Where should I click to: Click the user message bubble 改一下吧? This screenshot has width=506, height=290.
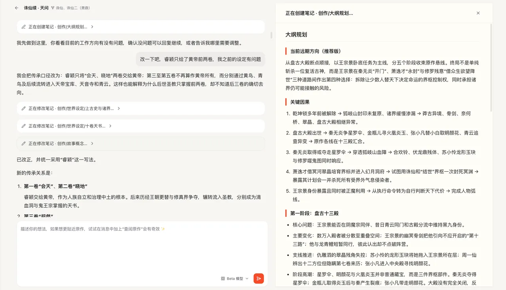[x=200, y=59]
